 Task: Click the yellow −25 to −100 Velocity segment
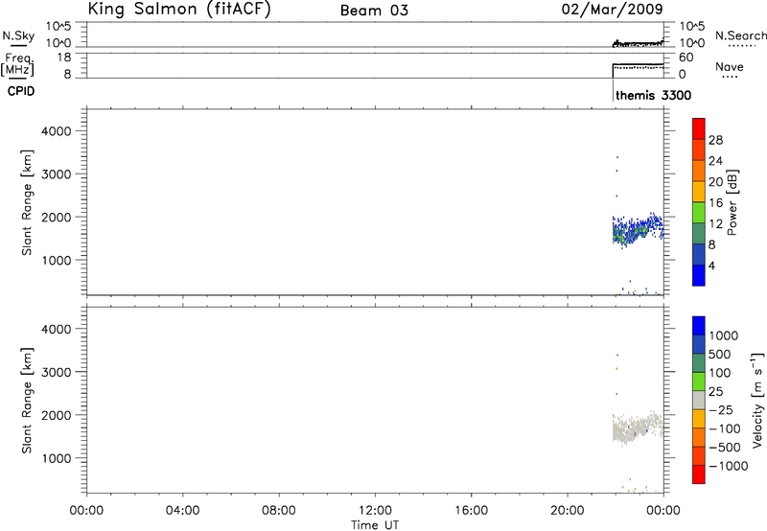click(699, 419)
